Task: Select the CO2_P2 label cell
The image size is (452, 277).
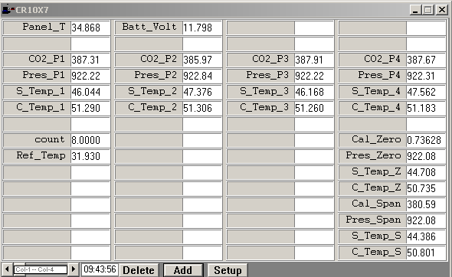Action: [149, 60]
